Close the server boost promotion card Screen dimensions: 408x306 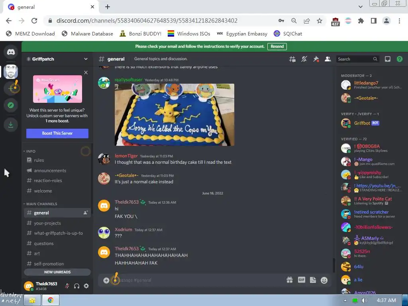(86, 73)
